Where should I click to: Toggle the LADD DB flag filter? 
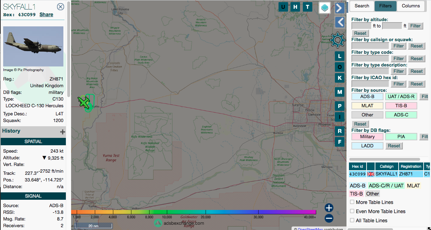click(x=368, y=146)
